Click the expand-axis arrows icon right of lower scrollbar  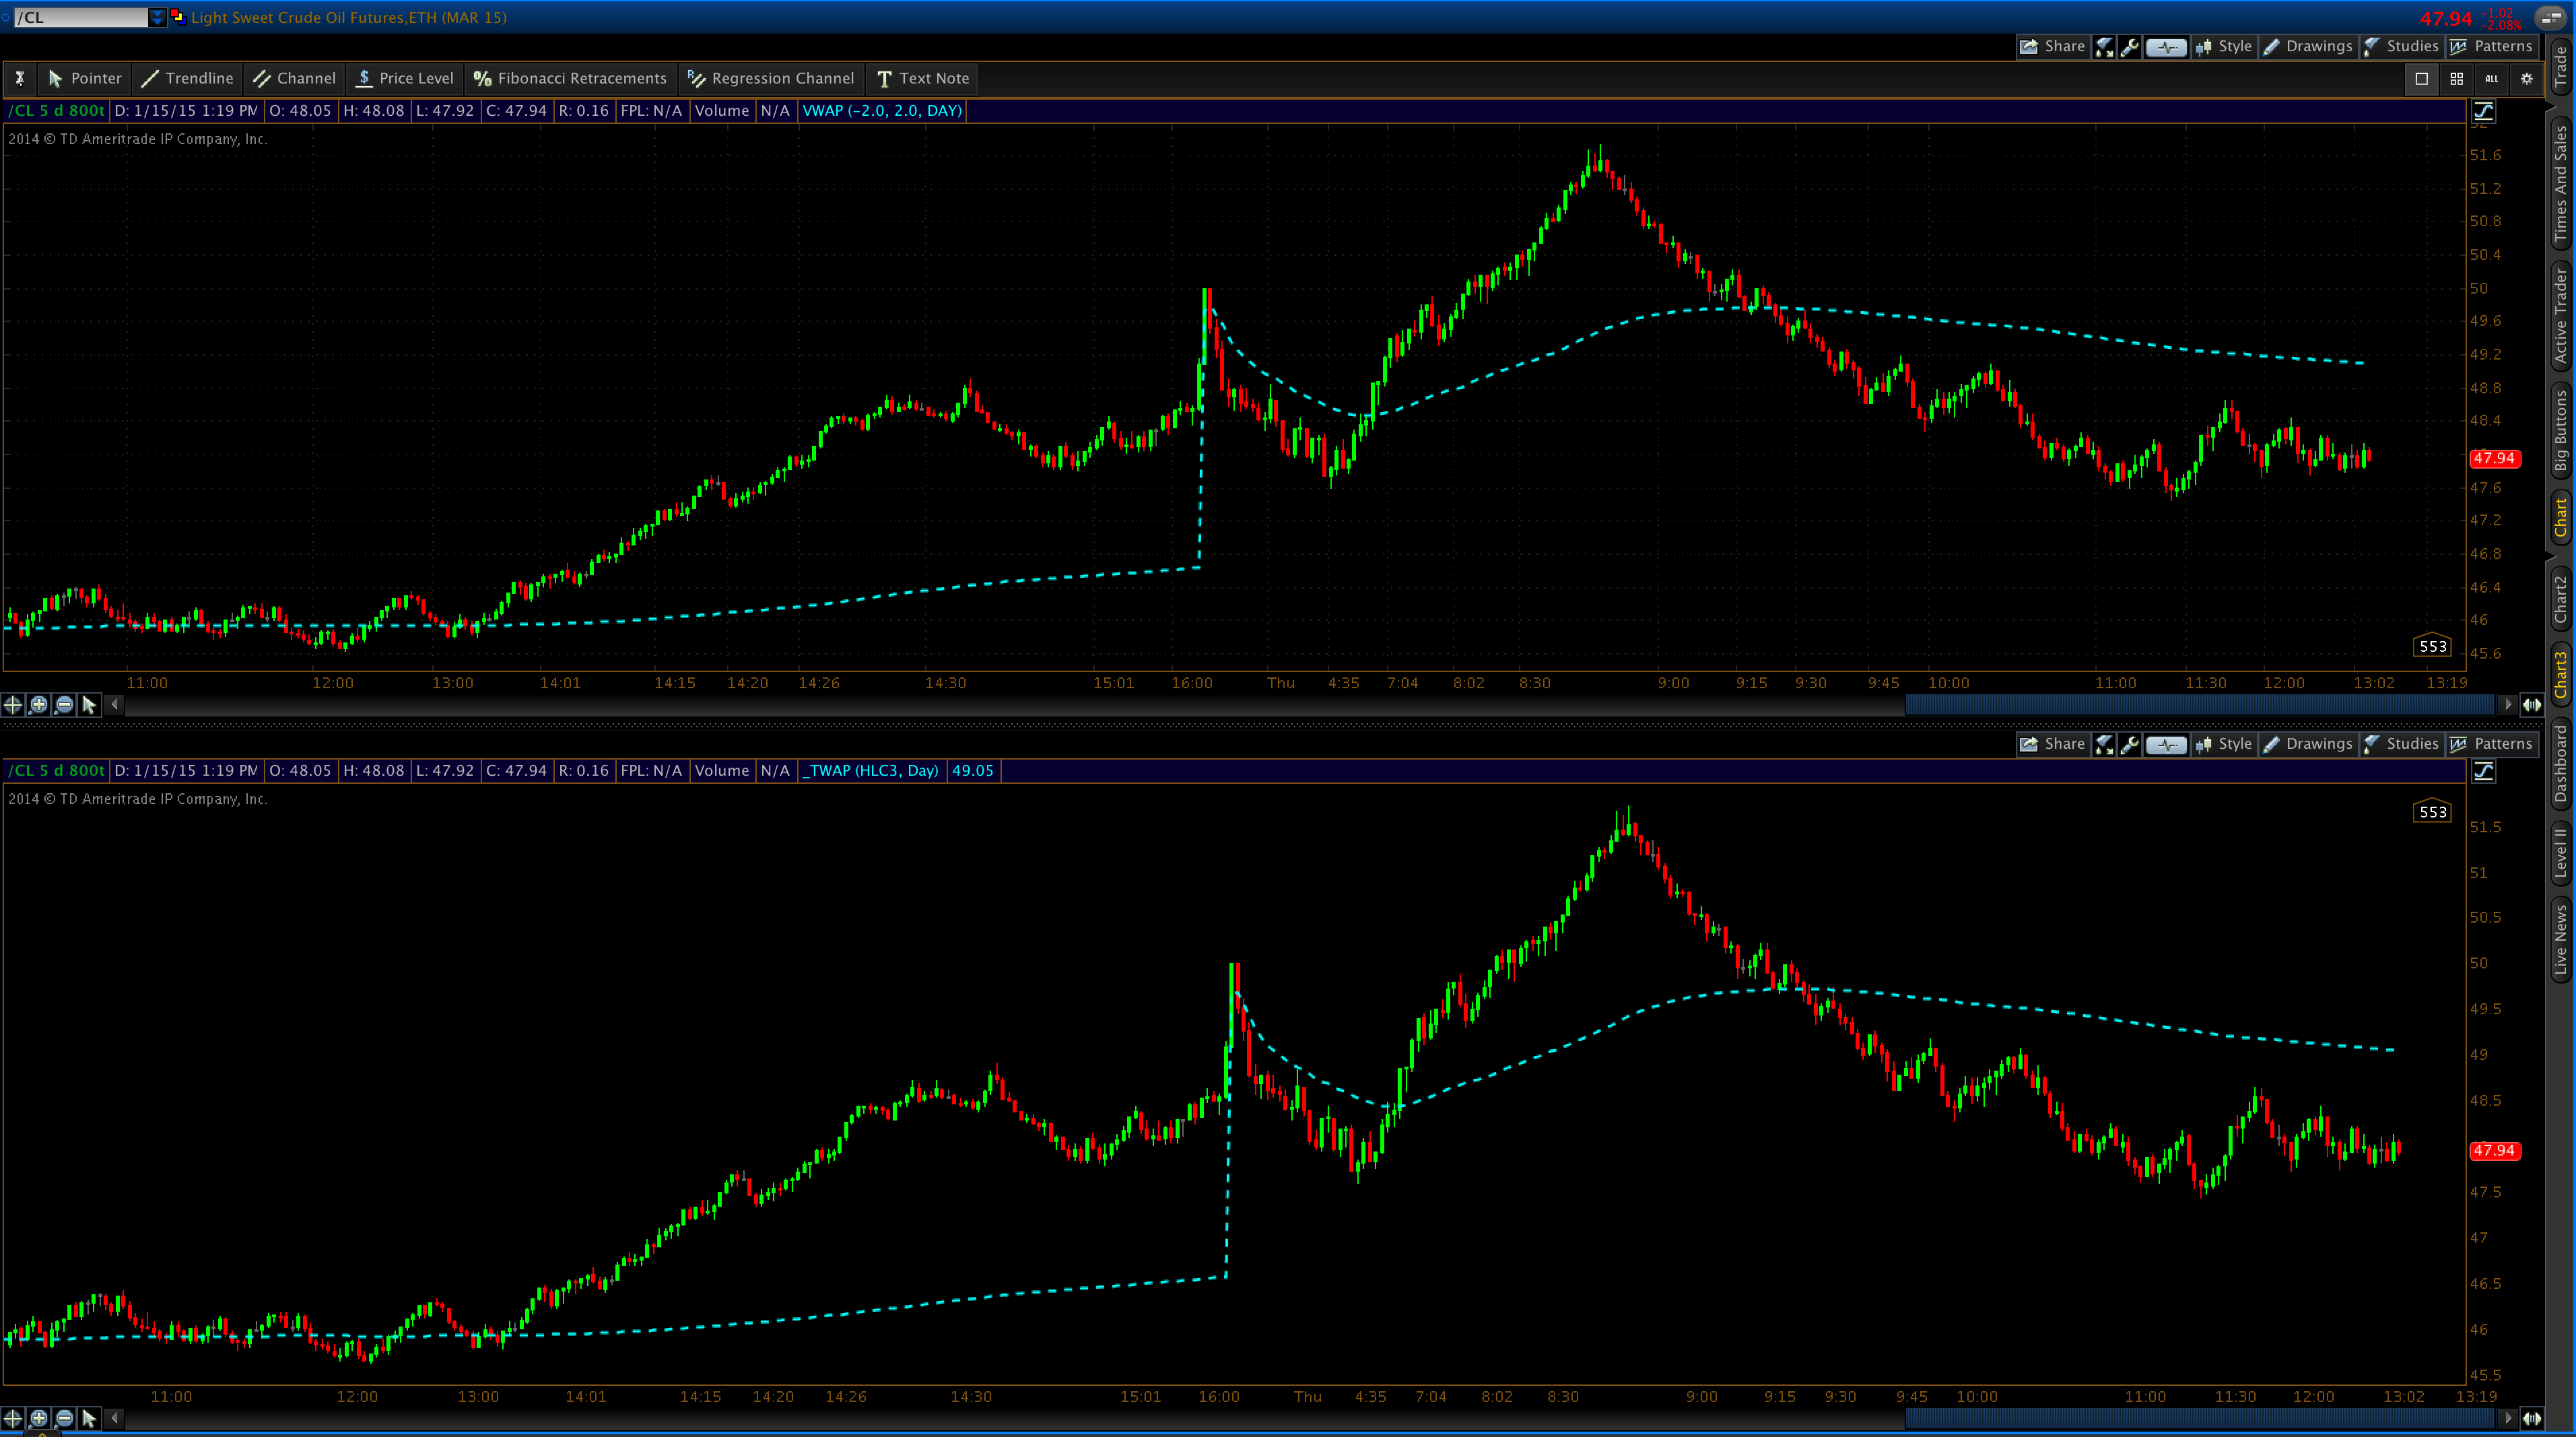coord(2531,1418)
